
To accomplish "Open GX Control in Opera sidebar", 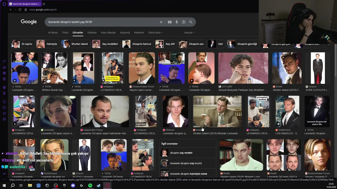I will [4, 61].
